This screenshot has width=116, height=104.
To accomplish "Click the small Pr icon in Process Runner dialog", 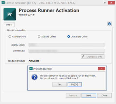I will click(x=31, y=69).
